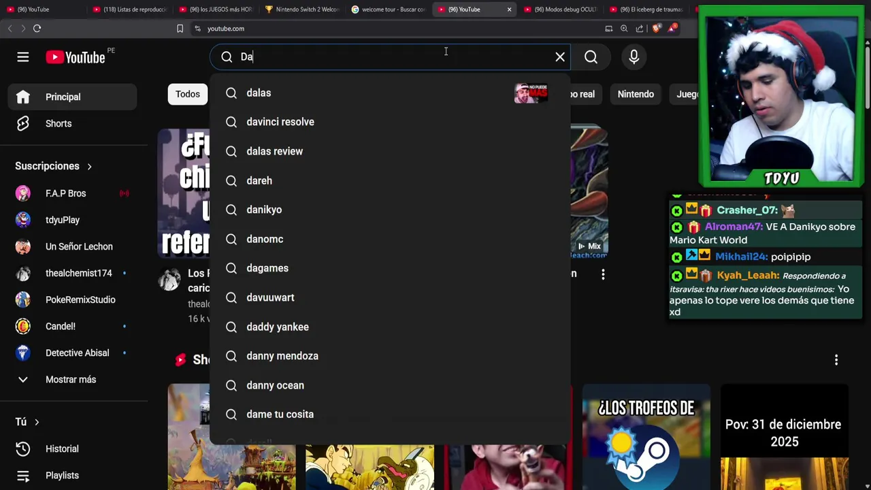Focus the YouTube search input field
Viewport: 871px width, 490px height.
click(391, 57)
